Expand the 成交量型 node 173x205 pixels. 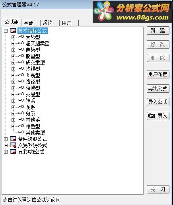coord(13,63)
